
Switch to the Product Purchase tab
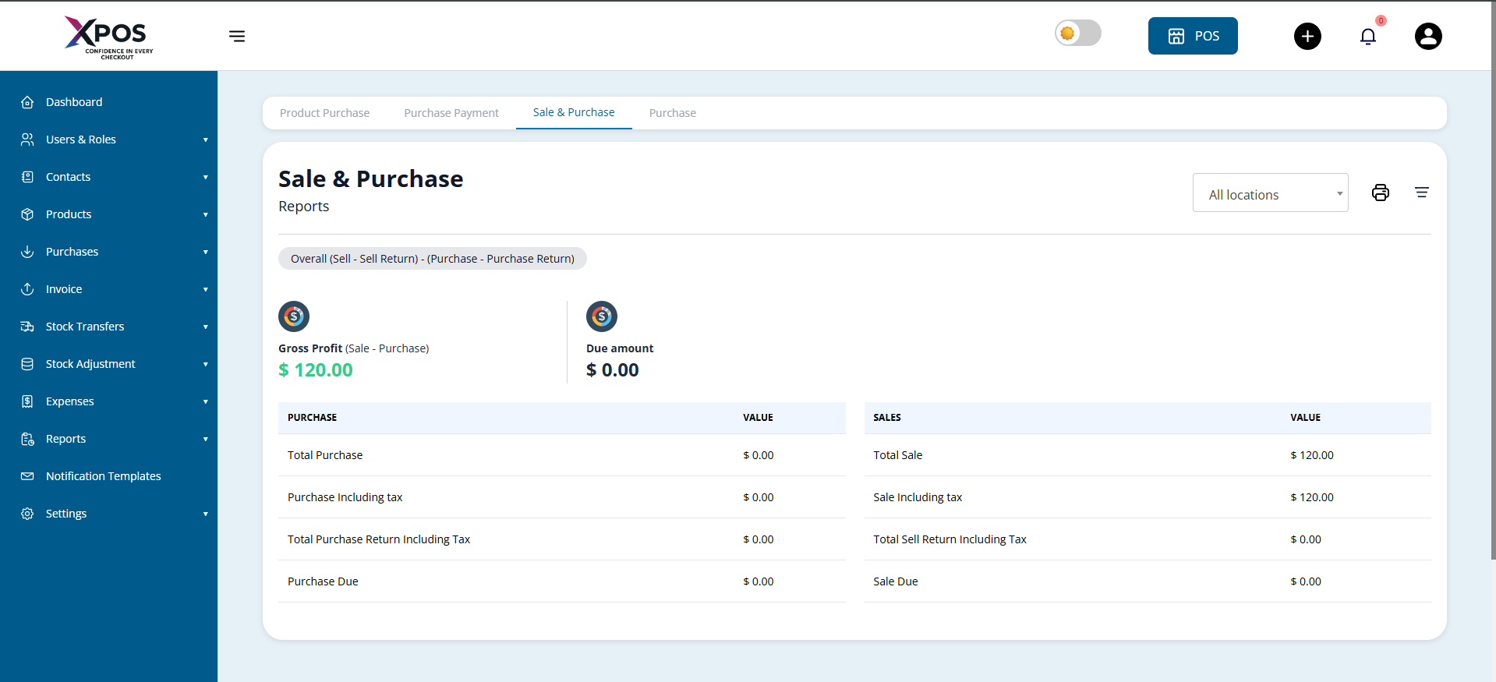[324, 113]
